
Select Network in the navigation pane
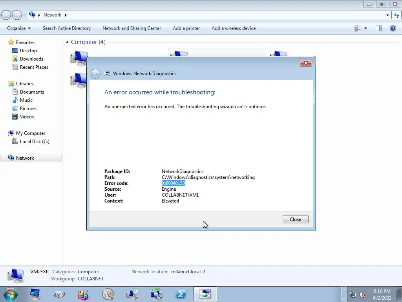click(x=31, y=158)
